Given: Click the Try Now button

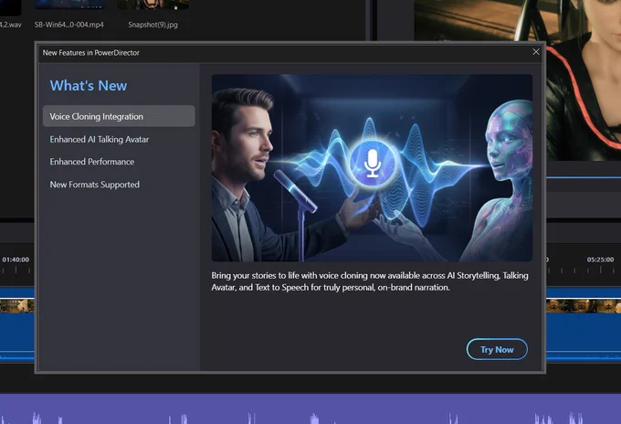Looking at the screenshot, I should [x=497, y=349].
